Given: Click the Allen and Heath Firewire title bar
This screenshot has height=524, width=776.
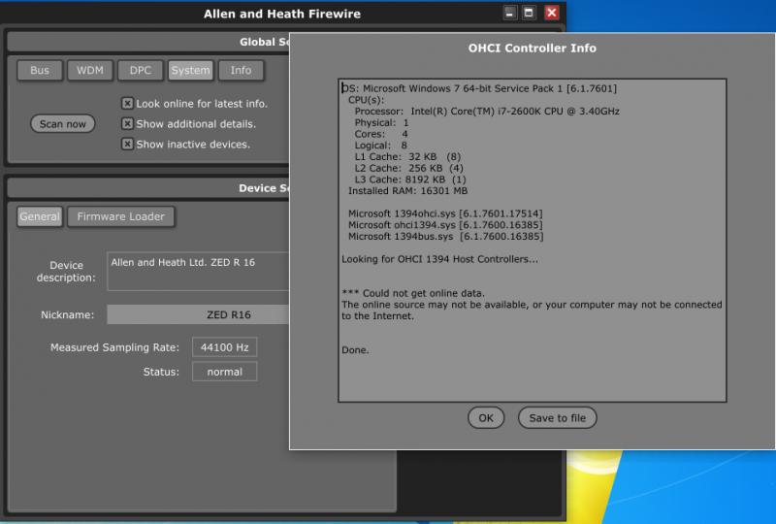Looking at the screenshot, I should point(282,14).
